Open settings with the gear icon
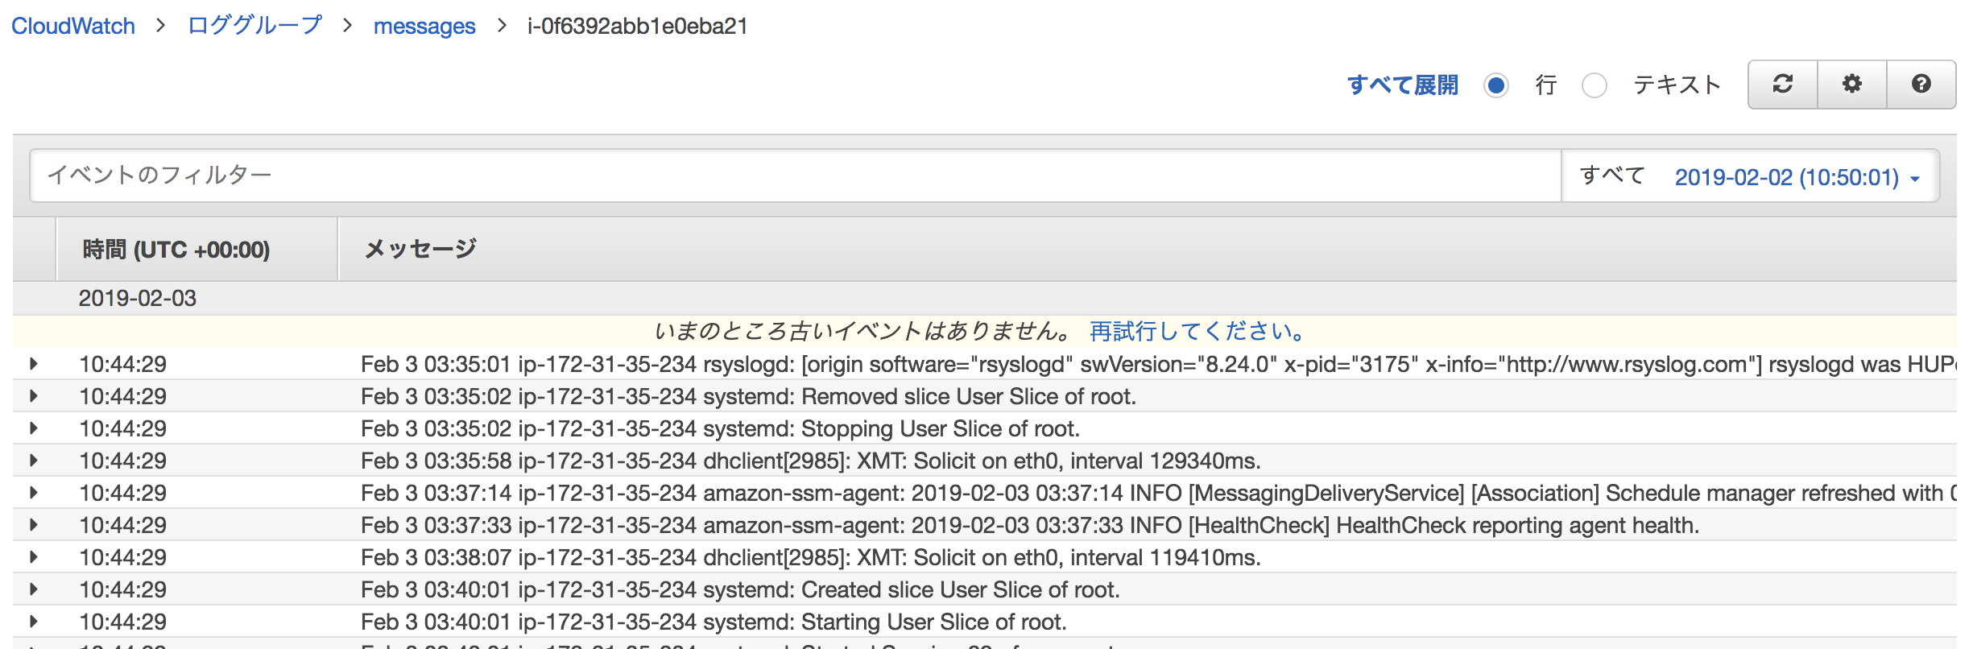The image size is (1973, 649). click(1851, 85)
